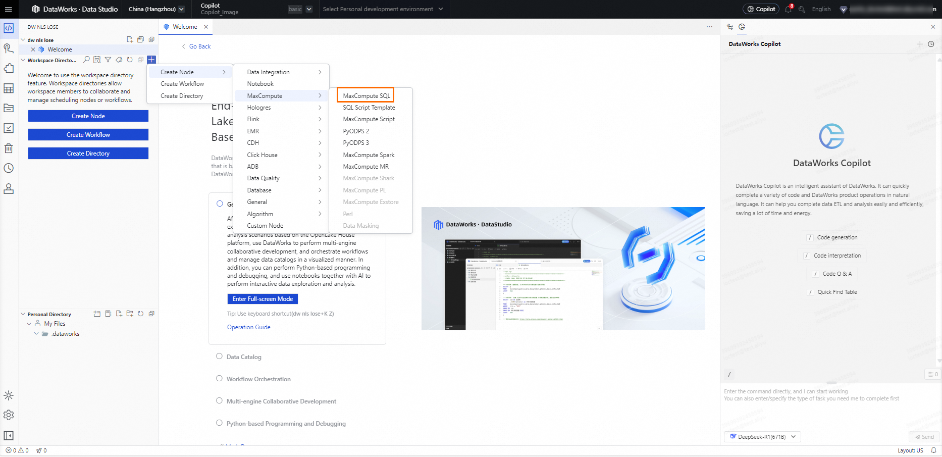This screenshot has width=942, height=457.
Task: Open the notifications bell
Action: pos(789,9)
